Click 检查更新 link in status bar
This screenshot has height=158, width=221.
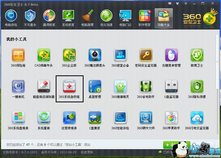[87, 152]
